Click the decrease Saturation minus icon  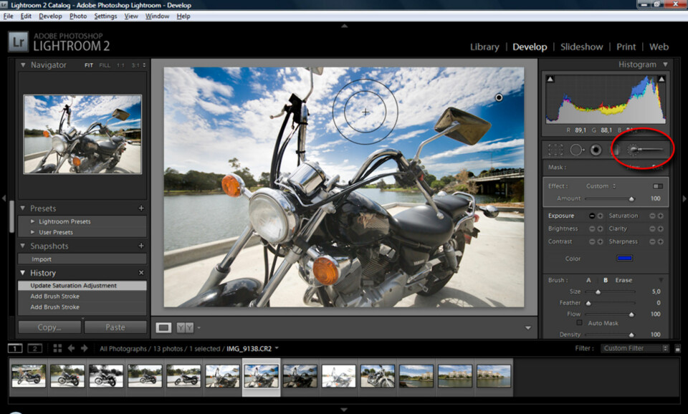tap(652, 216)
